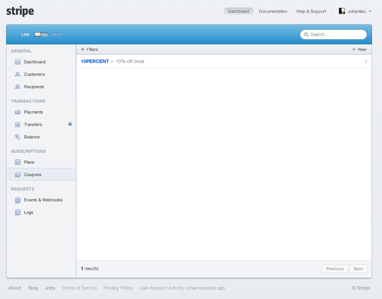Click 'Last Account Activity: a few seconds ago'
The height and width of the screenshot is (299, 382).
point(182,288)
